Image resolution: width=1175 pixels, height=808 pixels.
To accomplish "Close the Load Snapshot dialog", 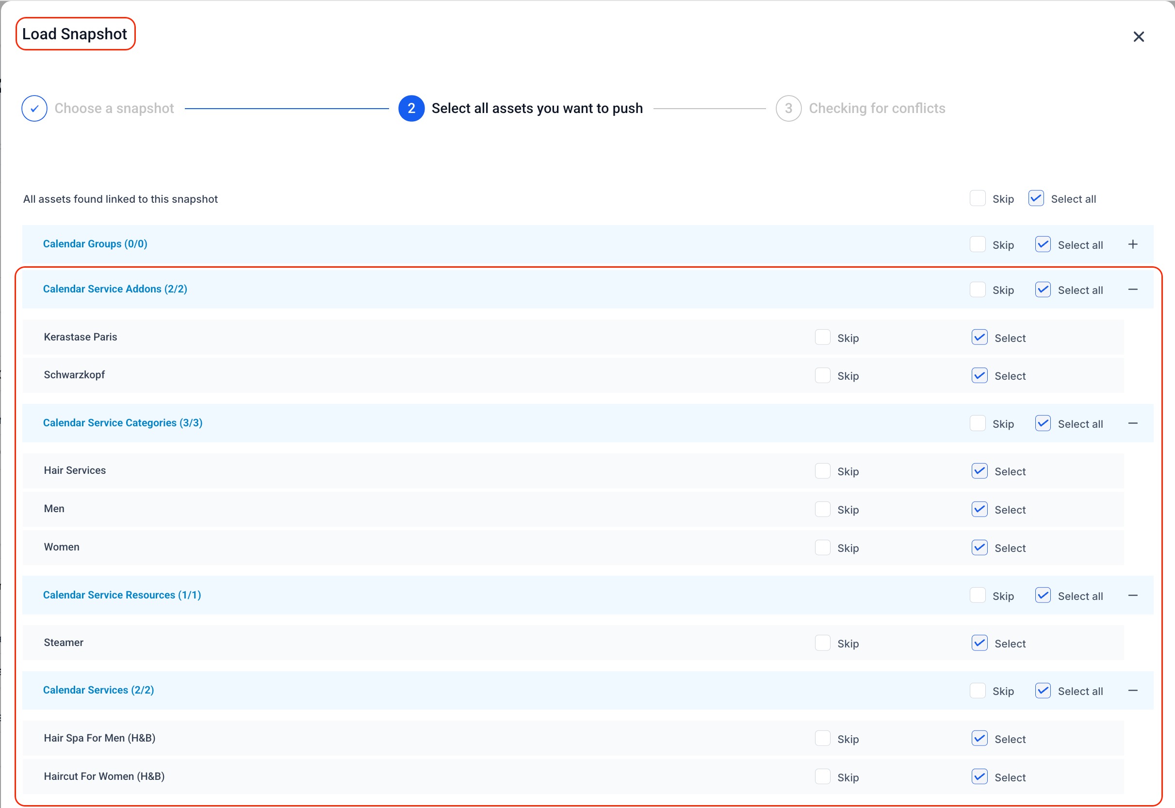I will (x=1138, y=36).
